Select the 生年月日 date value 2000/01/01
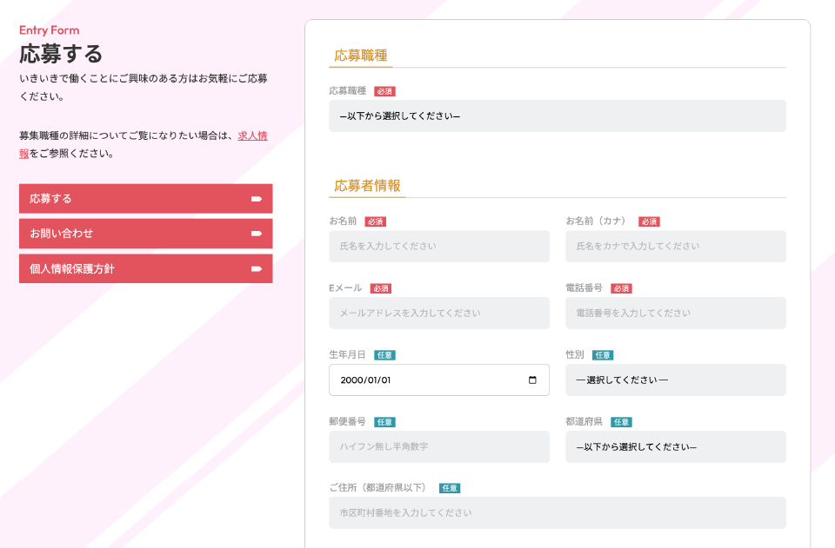Screen dimensions: 835x548 366,380
